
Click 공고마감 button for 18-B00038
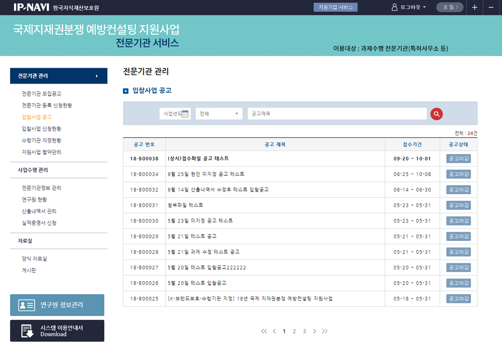pyautogui.click(x=458, y=158)
